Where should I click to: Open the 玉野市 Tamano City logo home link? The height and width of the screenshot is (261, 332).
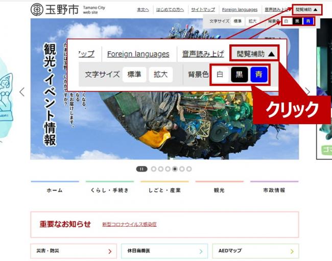[68, 10]
